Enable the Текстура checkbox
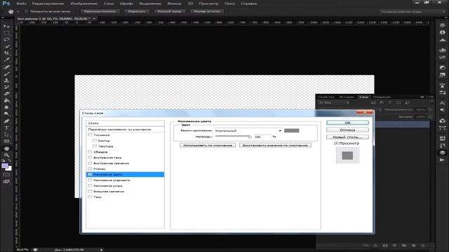 [95, 146]
